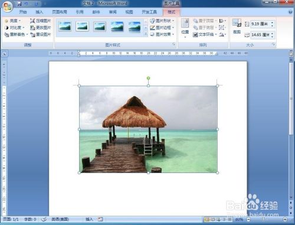The image size is (295, 225).
Task: Click 页面: 1/1 in status bar
Action: coord(11,219)
